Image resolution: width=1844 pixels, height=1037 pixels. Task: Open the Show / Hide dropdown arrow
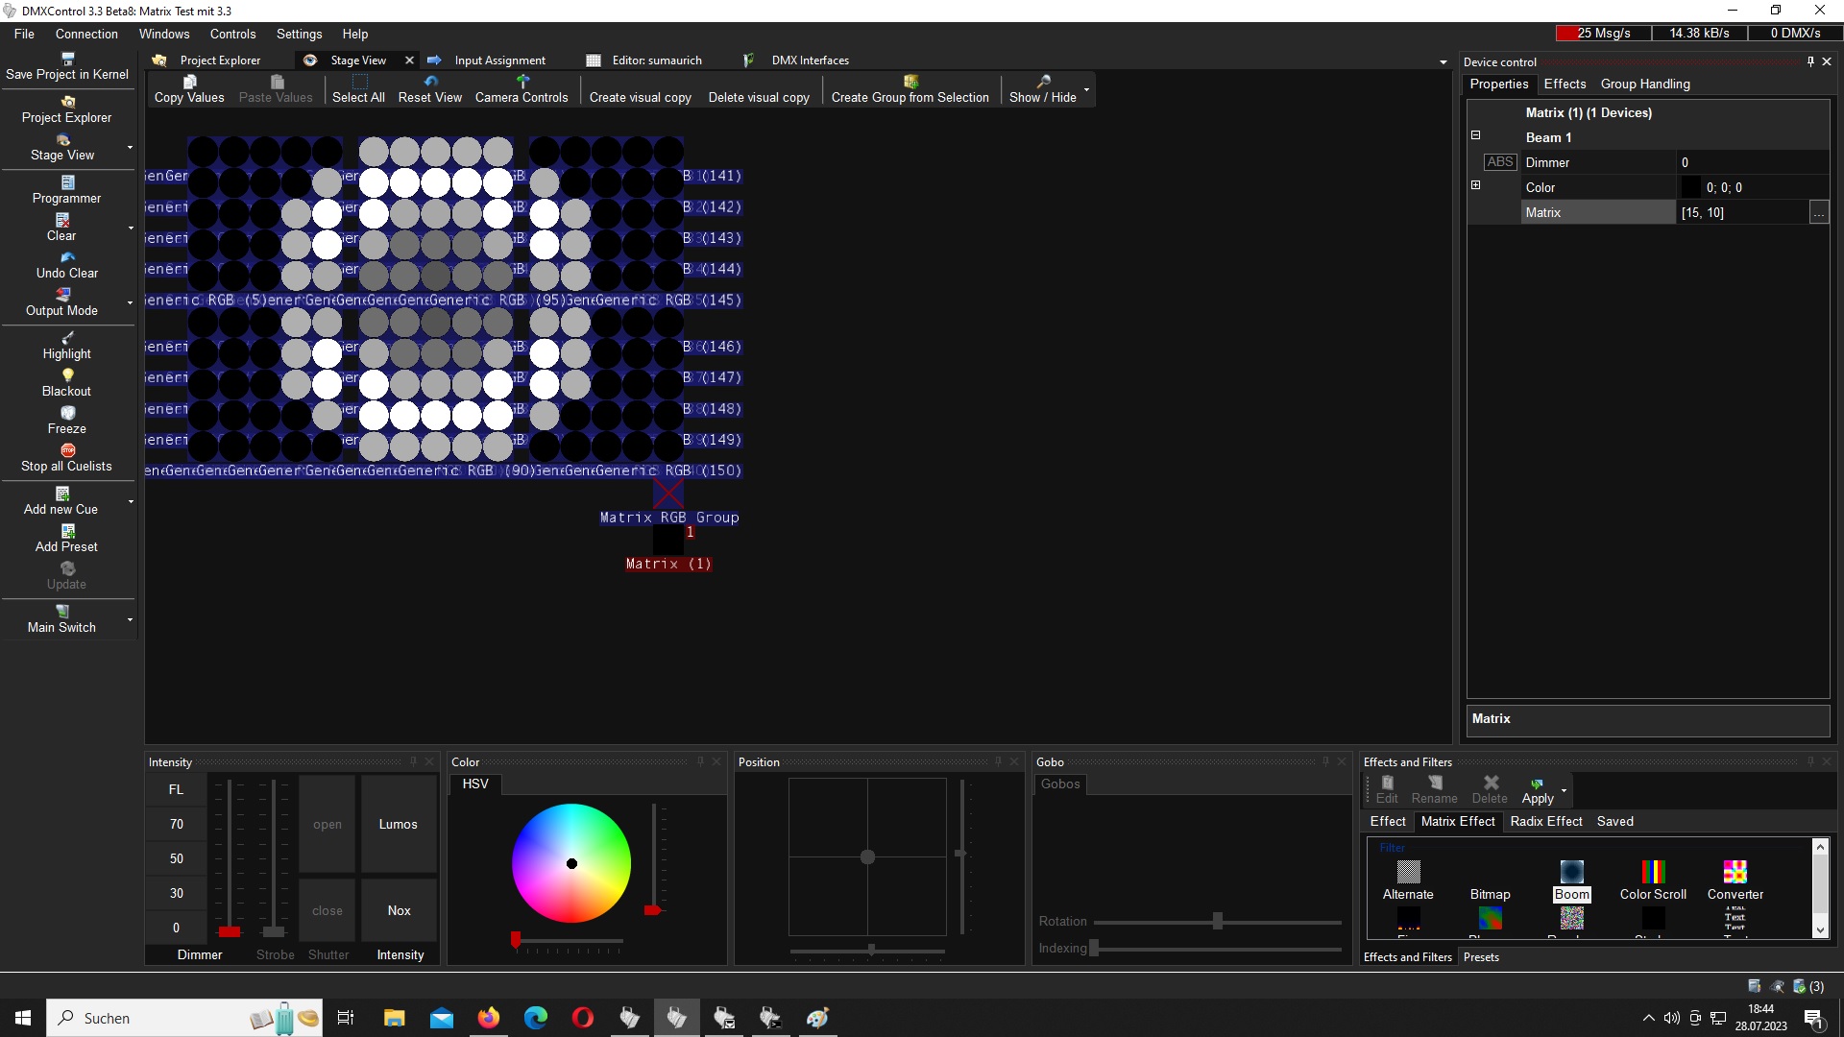click(x=1086, y=89)
